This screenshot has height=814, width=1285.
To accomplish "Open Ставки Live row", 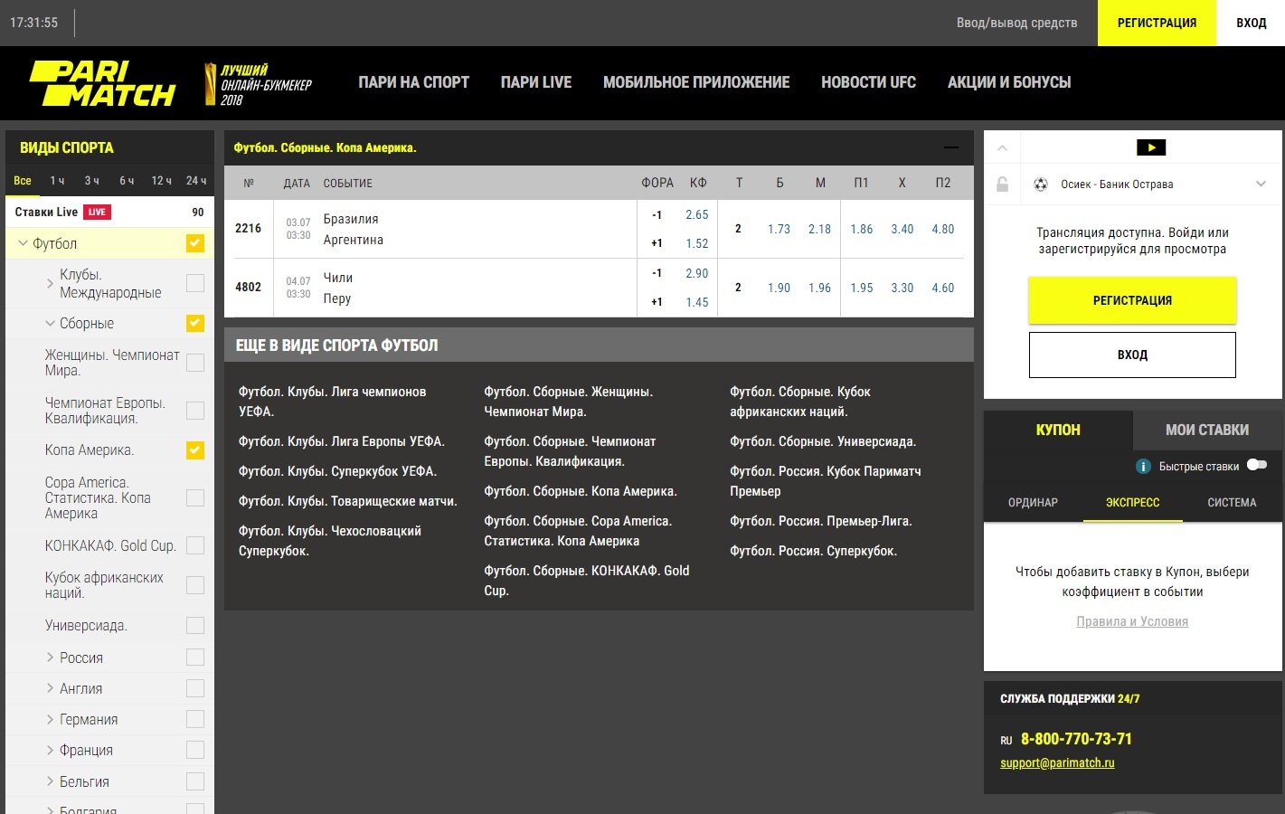I will (x=109, y=212).
